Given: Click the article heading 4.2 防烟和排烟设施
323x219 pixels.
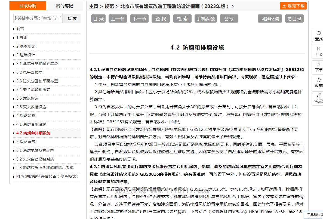Looking at the screenshot, I should click(x=197, y=48).
